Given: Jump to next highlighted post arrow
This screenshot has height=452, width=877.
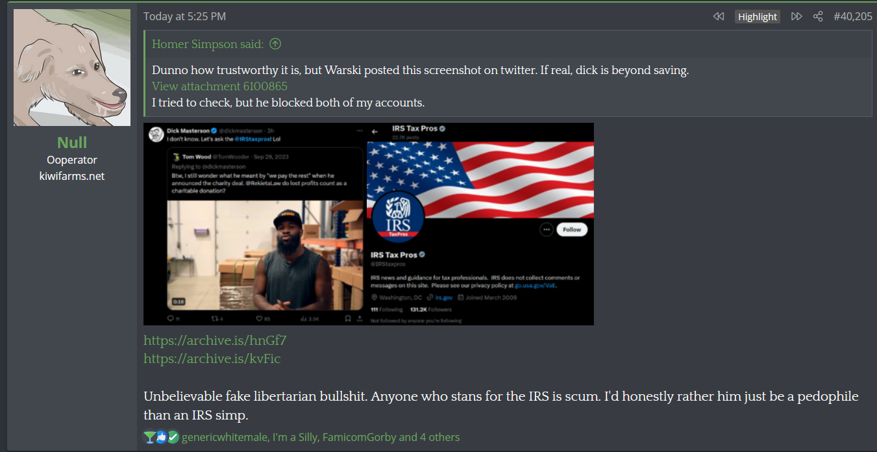Looking at the screenshot, I should coord(797,16).
